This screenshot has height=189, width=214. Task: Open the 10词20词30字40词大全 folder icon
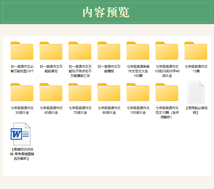(167, 51)
